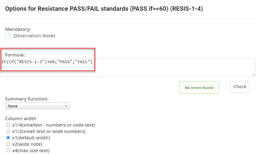Click the No errors found message
Image resolution: width=256 pixels, height=155 pixels.
click(199, 87)
